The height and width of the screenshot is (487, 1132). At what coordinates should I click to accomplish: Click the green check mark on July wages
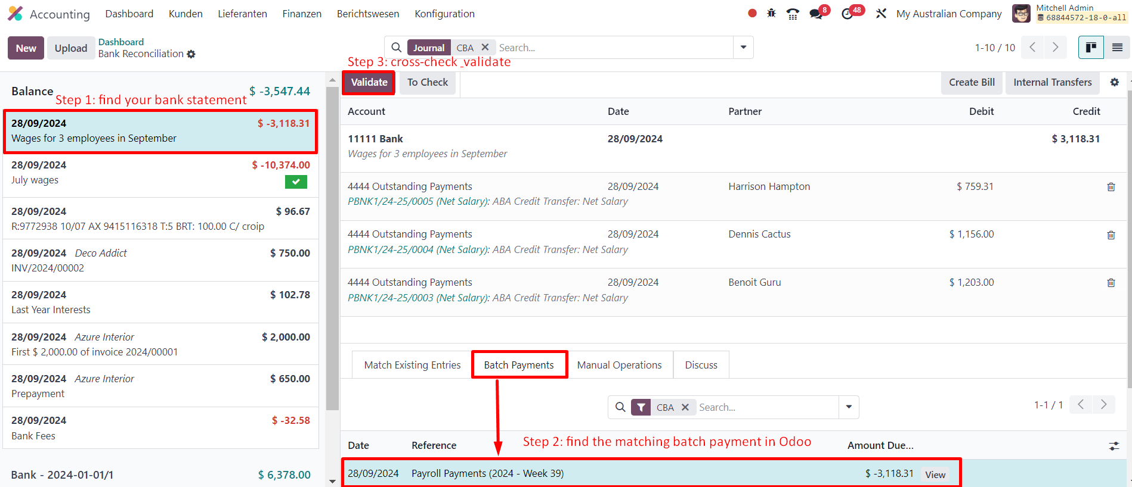(296, 182)
